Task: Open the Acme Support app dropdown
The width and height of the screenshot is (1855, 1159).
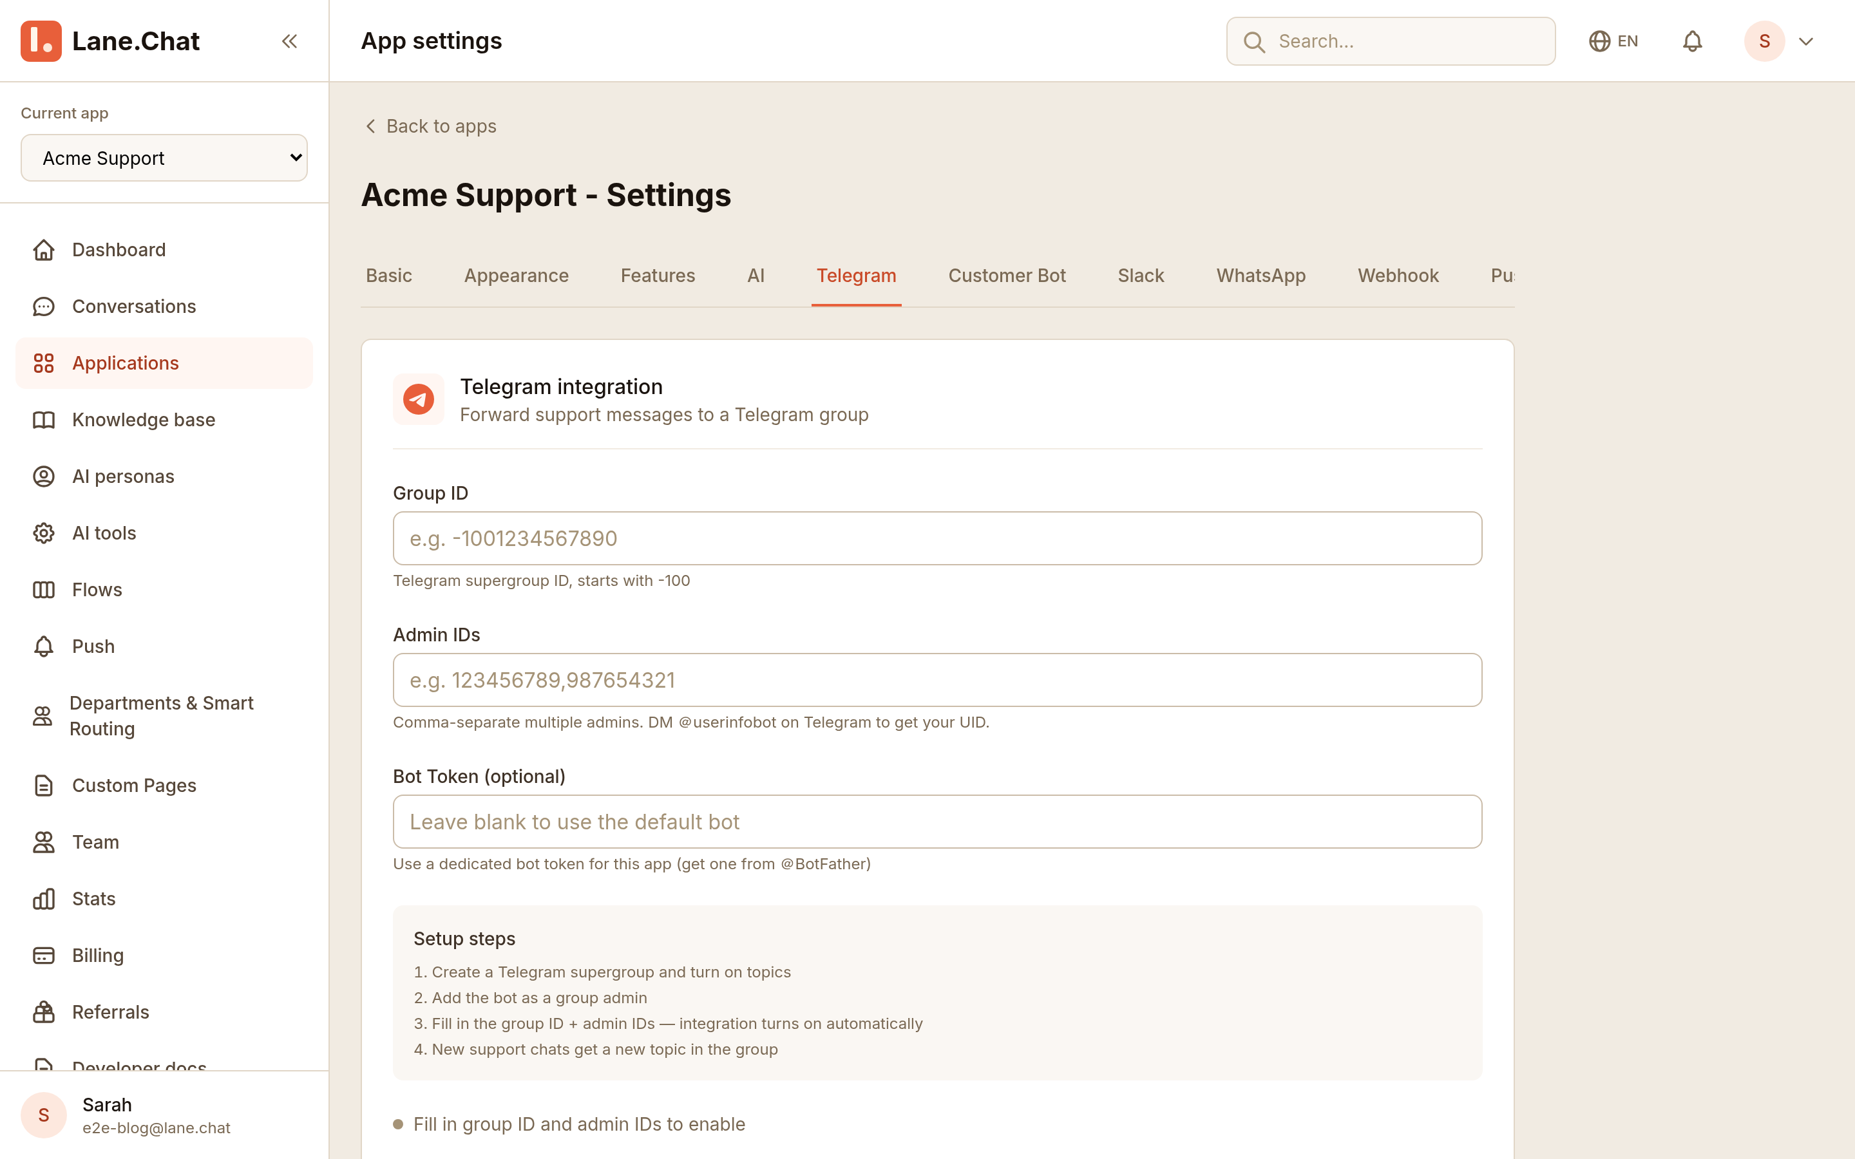Action: pos(164,158)
